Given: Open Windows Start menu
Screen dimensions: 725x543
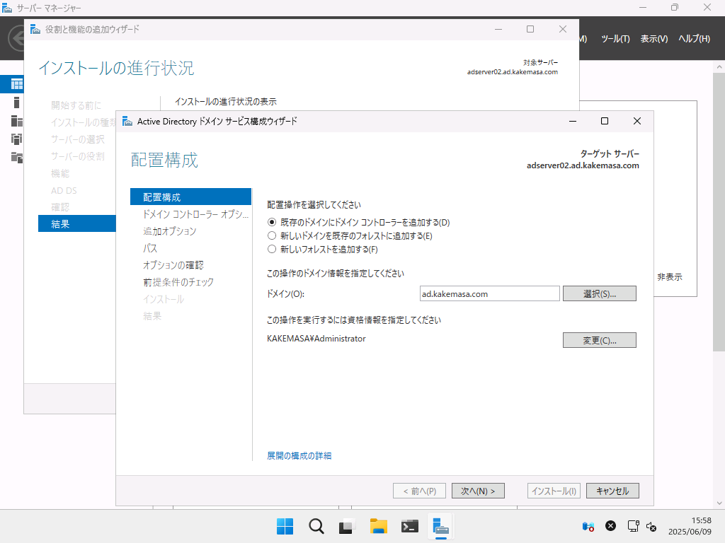Looking at the screenshot, I should (x=285, y=526).
